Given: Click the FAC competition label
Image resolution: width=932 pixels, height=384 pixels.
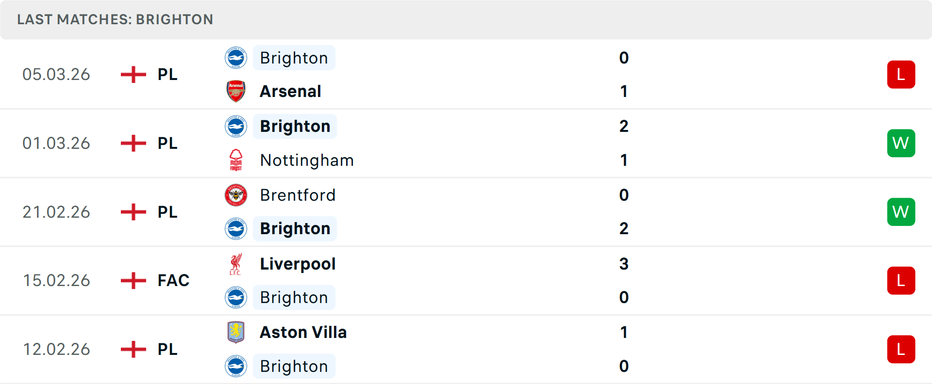Looking at the screenshot, I should (x=173, y=280).
